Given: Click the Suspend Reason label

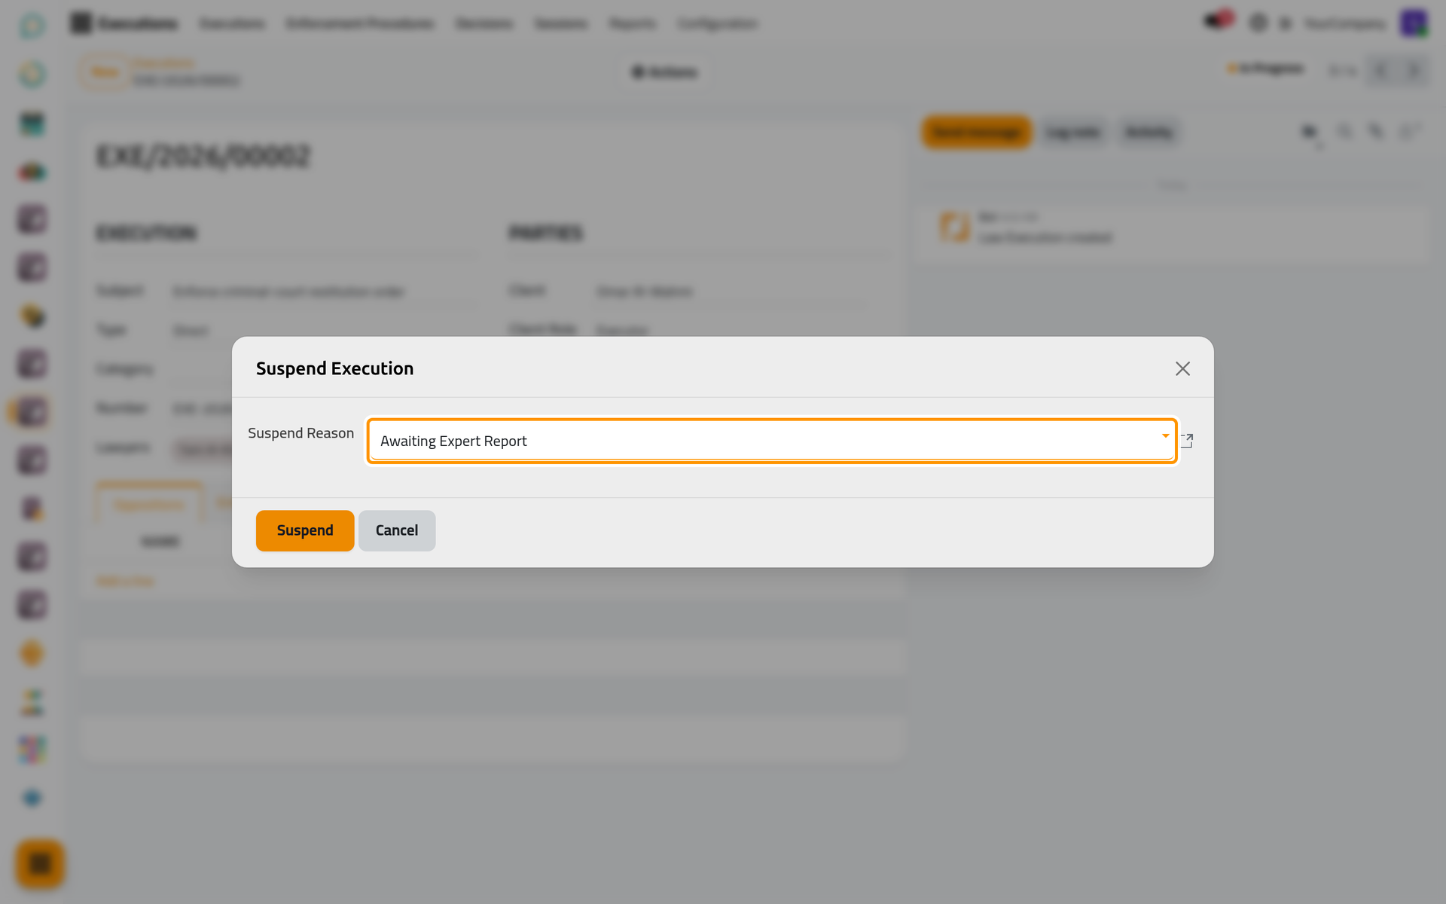Looking at the screenshot, I should click(x=300, y=433).
